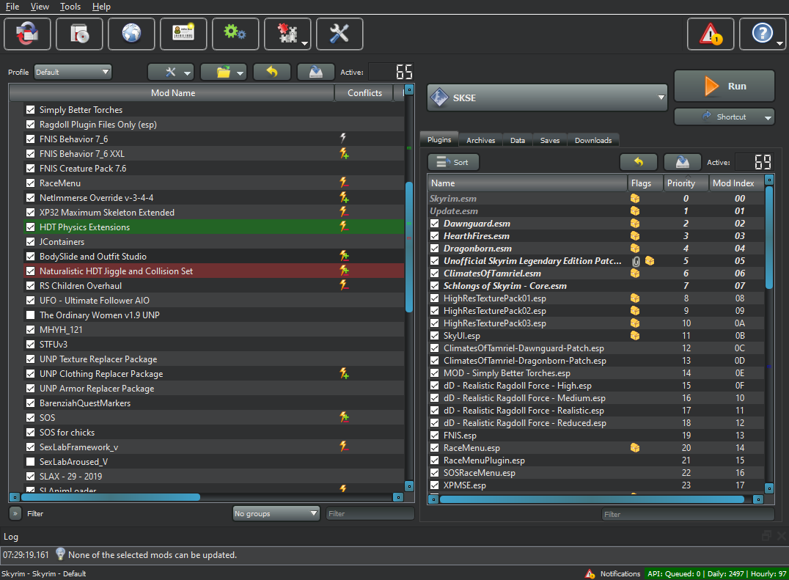Expand the filter sidebar chevron button
Screen dimensions: 789x580
(x=15, y=513)
